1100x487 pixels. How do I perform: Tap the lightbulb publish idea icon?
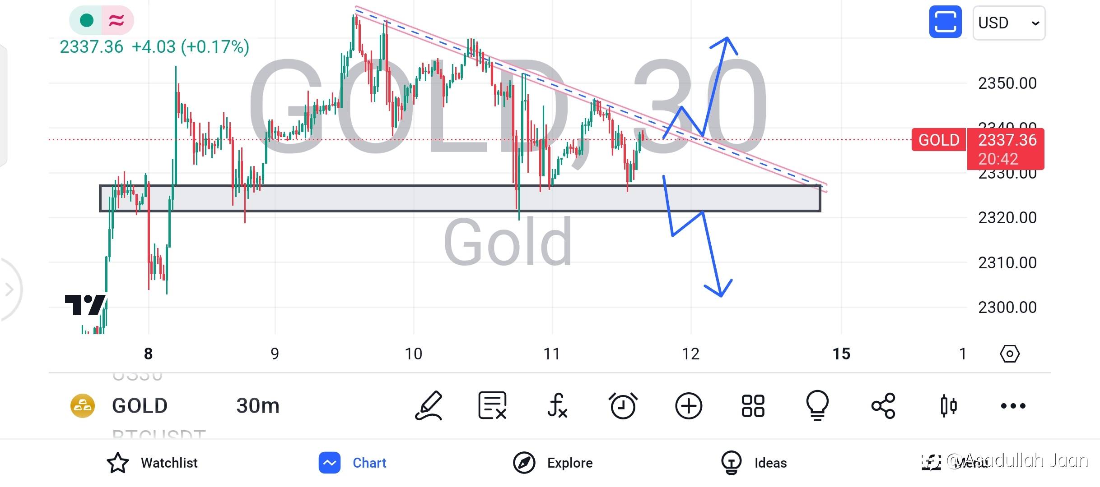(x=817, y=406)
